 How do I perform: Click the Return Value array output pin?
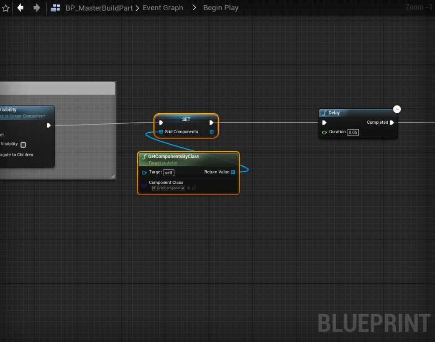pos(233,172)
